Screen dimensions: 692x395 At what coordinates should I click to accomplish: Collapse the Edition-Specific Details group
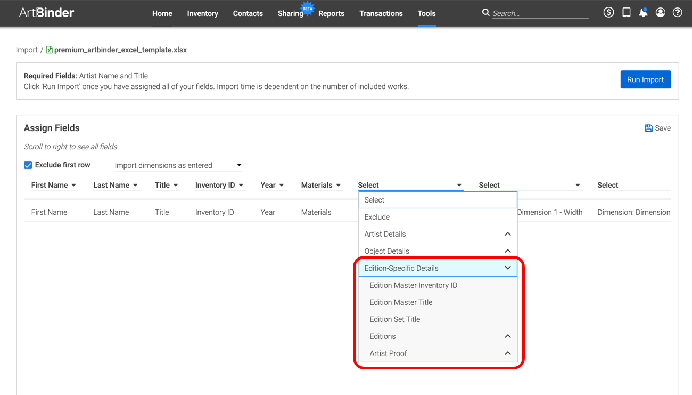click(x=438, y=268)
